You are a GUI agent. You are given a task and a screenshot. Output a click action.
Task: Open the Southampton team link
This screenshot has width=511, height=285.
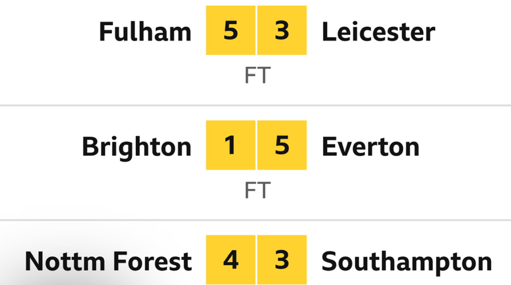click(x=406, y=261)
